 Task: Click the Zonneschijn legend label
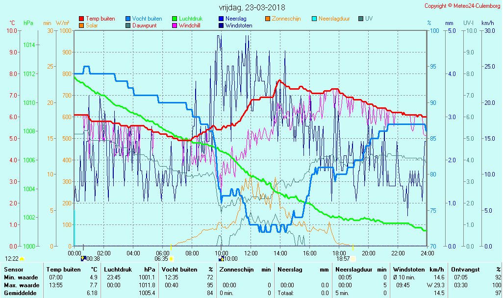pos(286,19)
